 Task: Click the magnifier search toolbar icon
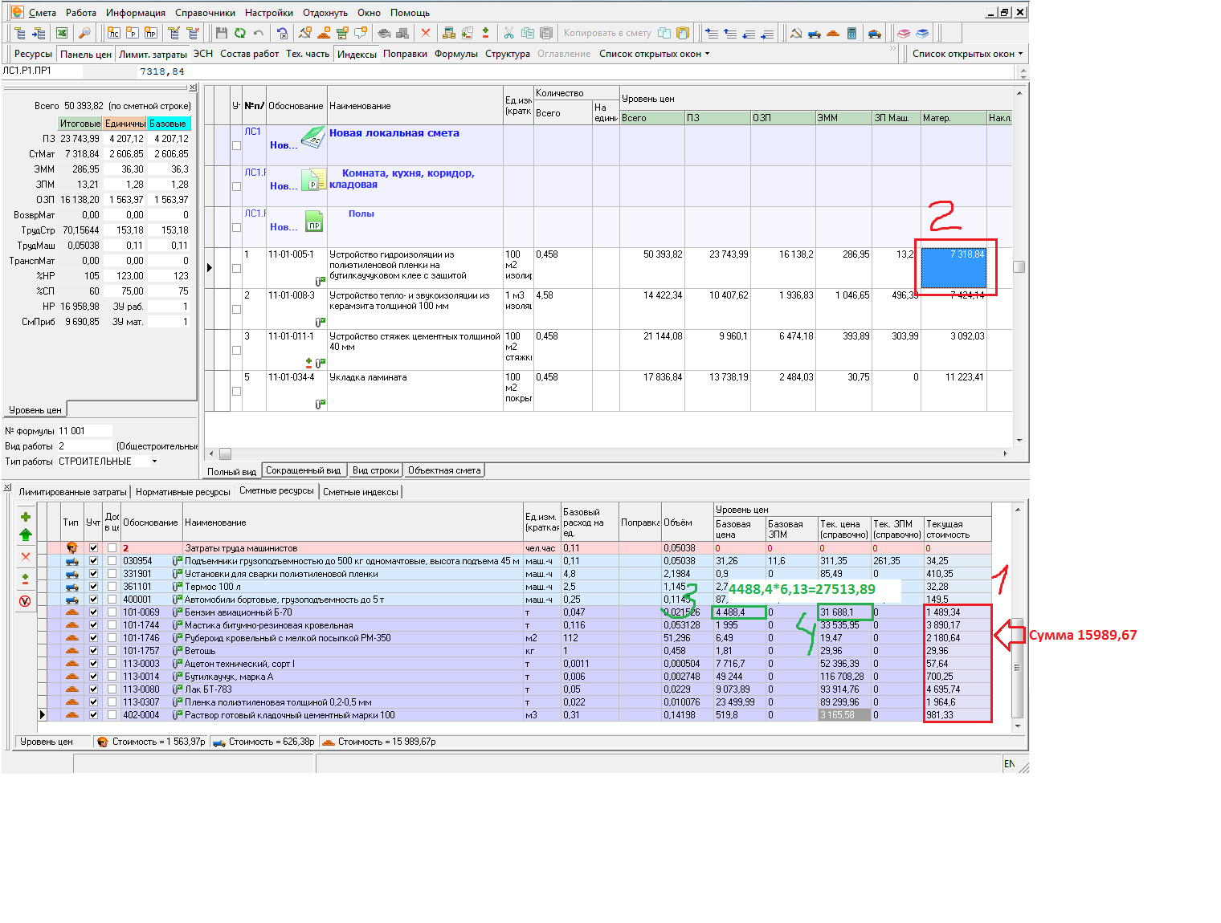pyautogui.click(x=84, y=33)
